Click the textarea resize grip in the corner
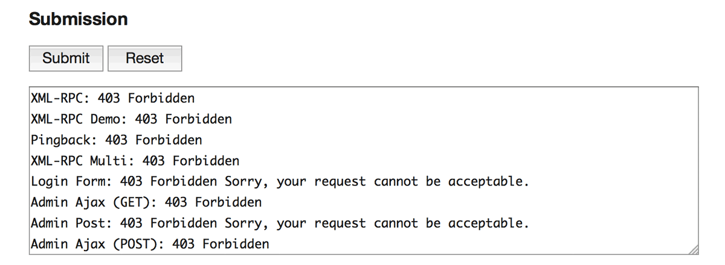The image size is (725, 265). (x=693, y=249)
